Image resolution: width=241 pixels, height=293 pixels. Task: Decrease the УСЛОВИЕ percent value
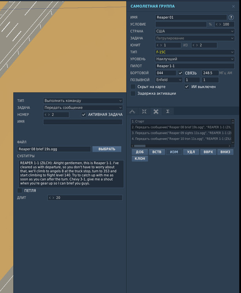pyautogui.click(x=217, y=24)
